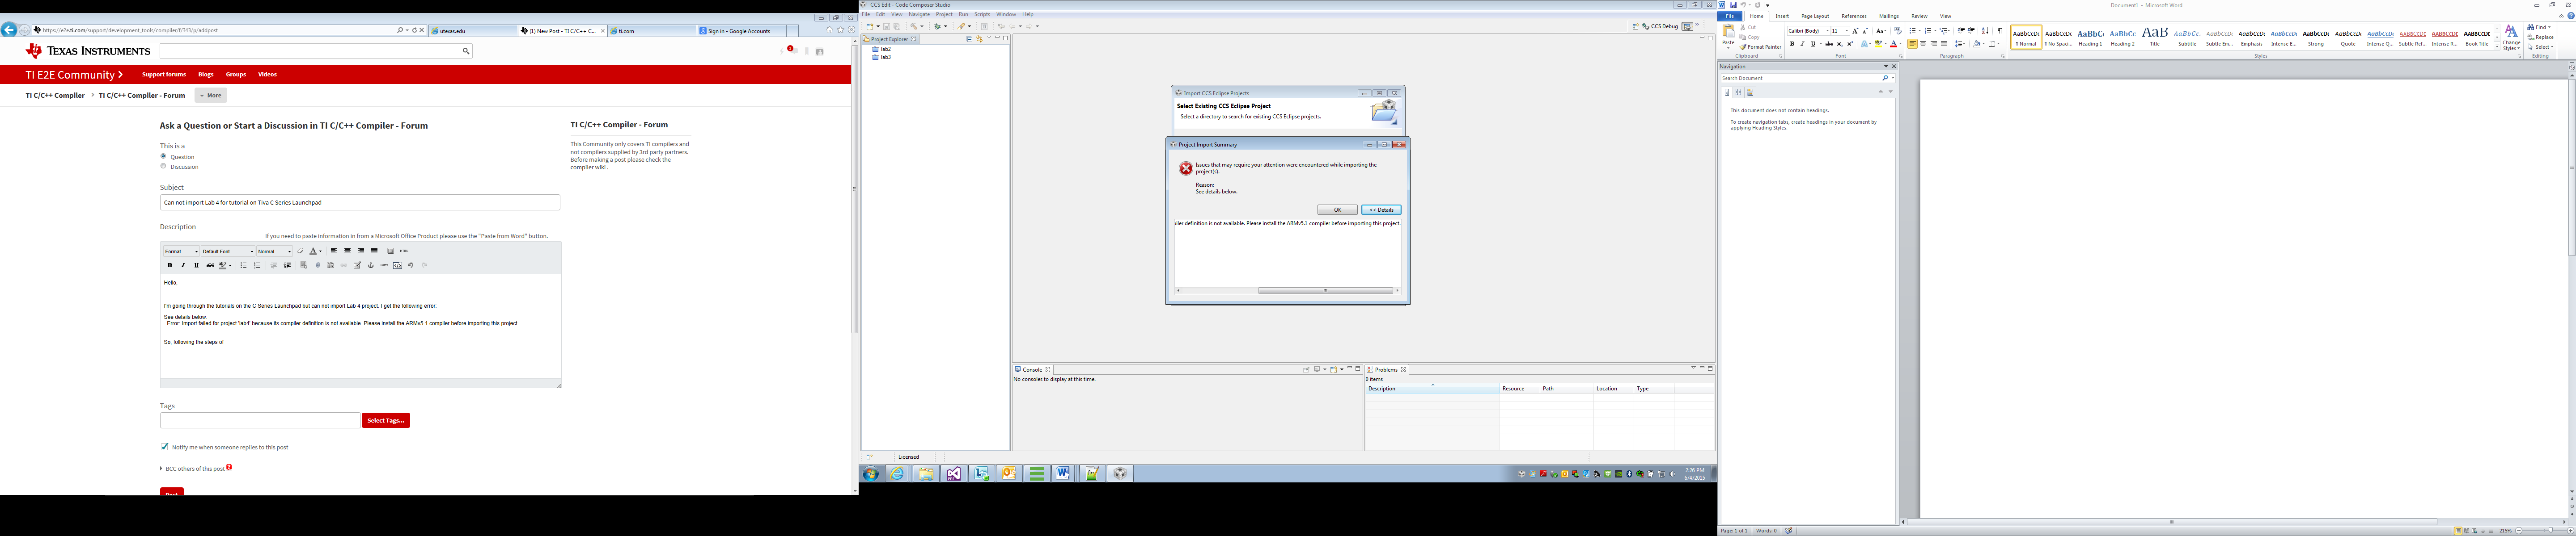Toggle Show/Hide paragraph marks in Word
Screen dimensions: 2576x536
[x=2000, y=31]
